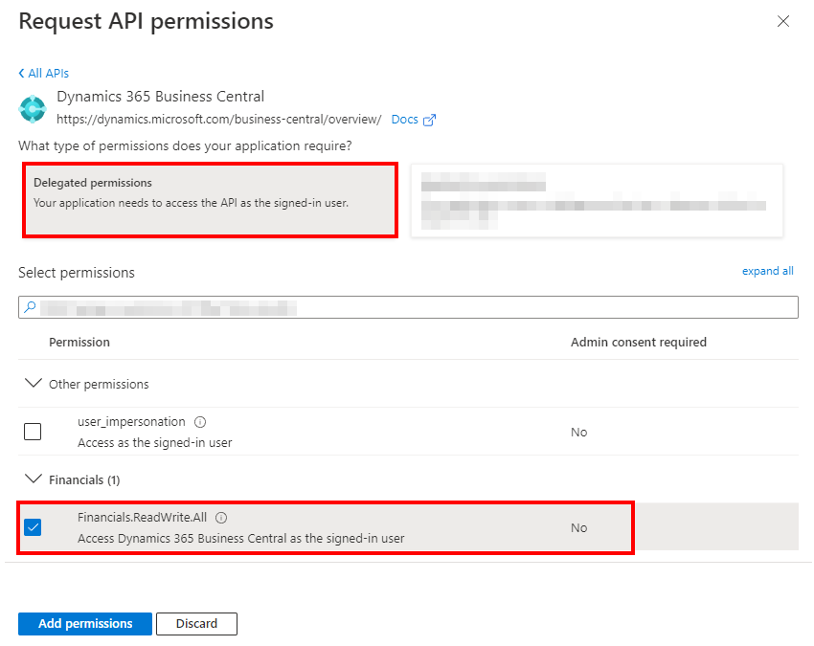
Task: Click the 'Select permissions' heading
Action: pyautogui.click(x=77, y=273)
